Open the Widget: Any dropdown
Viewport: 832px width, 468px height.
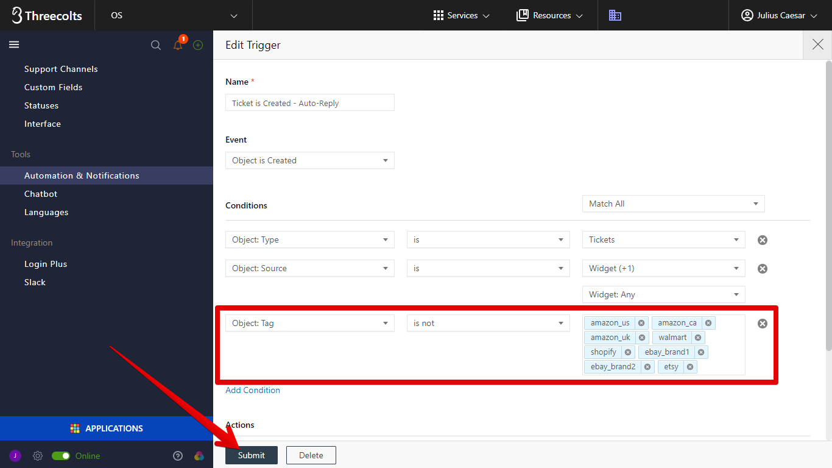click(664, 294)
